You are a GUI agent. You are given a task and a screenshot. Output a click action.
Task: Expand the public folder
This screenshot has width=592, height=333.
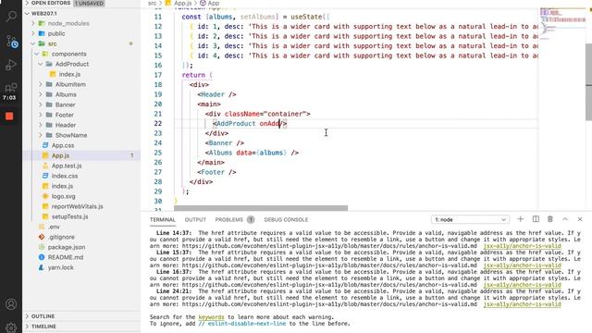point(56,33)
